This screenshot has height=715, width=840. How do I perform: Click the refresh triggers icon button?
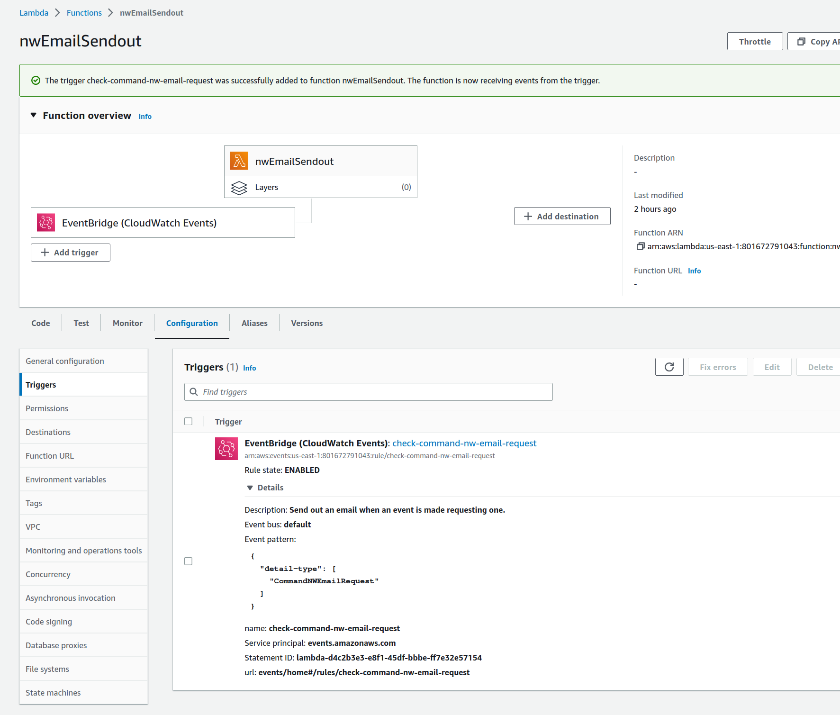coord(669,367)
